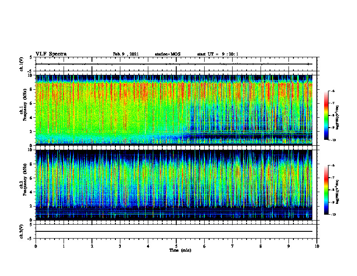This screenshot has height=276, width=357.
Task: Click time axis tick label "1"
Action: click(x=64, y=246)
